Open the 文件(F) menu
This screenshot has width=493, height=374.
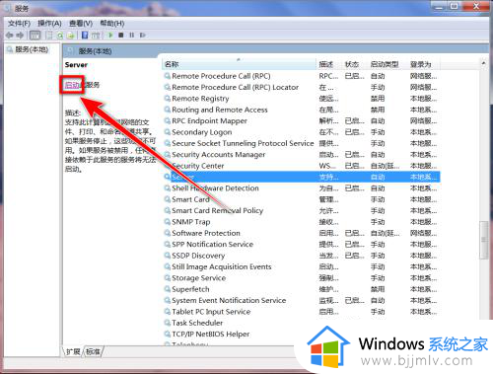[19, 24]
